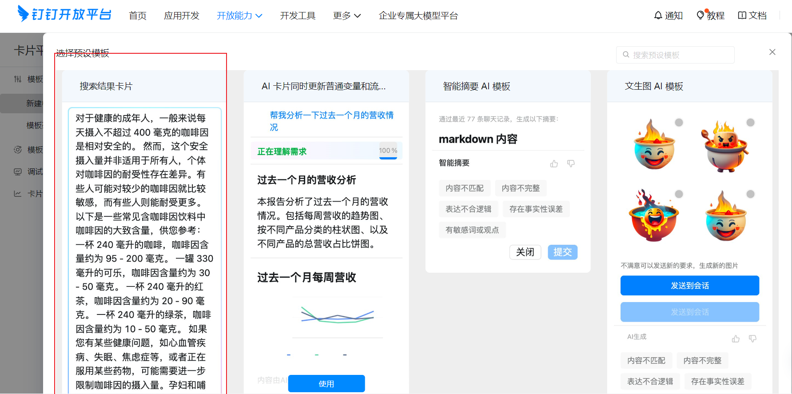Click thumbs-down beside AI生成
Screen dimensions: 792x394
pyautogui.click(x=753, y=338)
